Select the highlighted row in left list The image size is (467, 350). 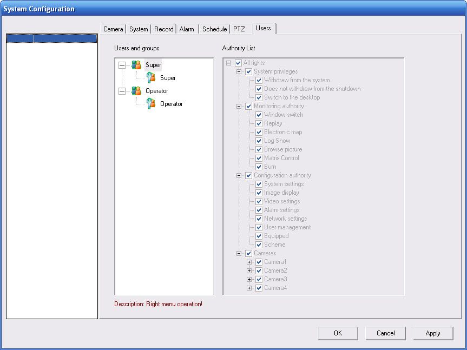(52, 38)
